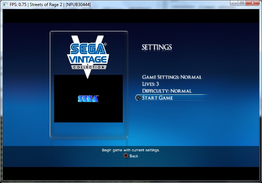Screen dimensions: 262x183
Task: Minimize the emulator window
Action: [234, 3]
